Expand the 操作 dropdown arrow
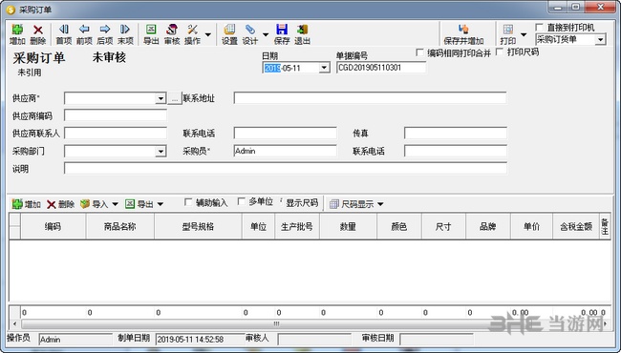621x353 pixels. pos(208,34)
